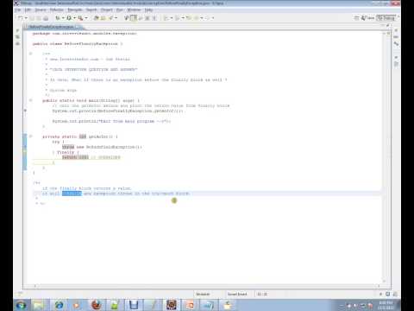
Task: Open the Navigate menu
Action: 75,10
